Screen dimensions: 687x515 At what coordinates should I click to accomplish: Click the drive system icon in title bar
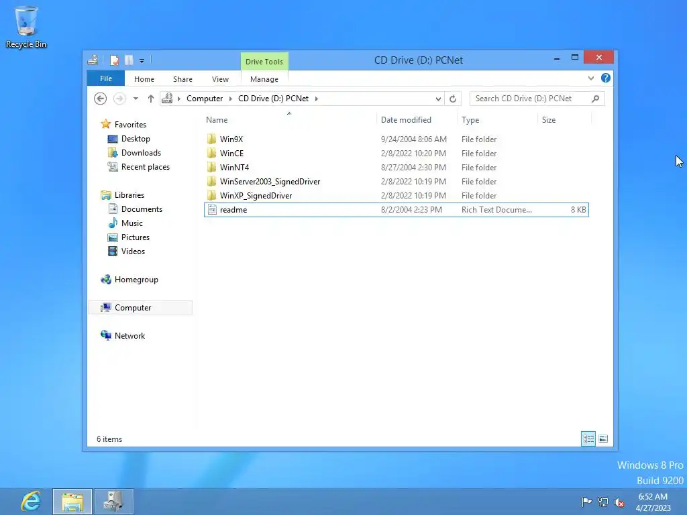[93, 60]
